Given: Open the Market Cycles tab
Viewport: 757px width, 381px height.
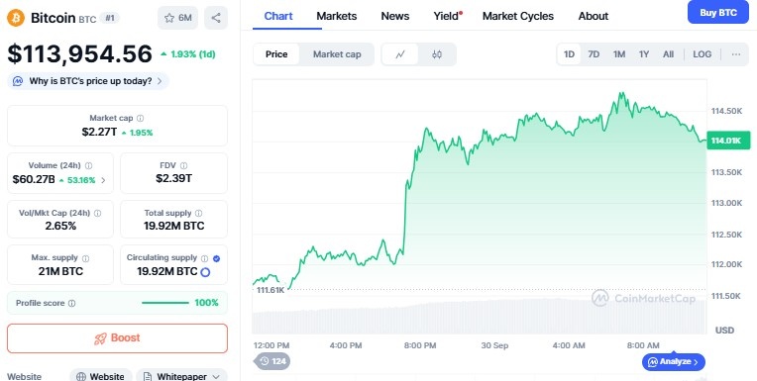Looking at the screenshot, I should tap(518, 16).
